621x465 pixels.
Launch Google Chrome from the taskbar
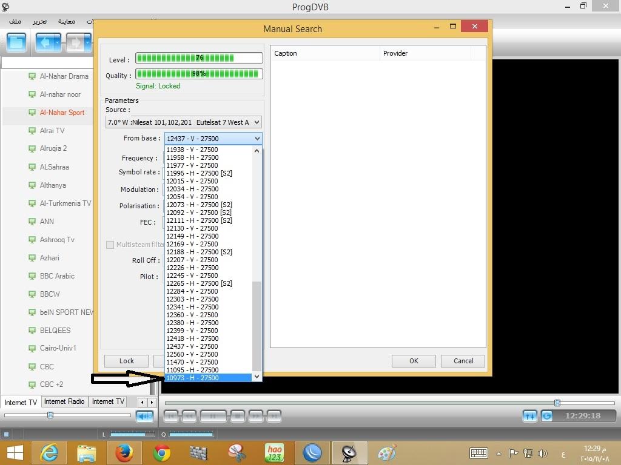[161, 453]
